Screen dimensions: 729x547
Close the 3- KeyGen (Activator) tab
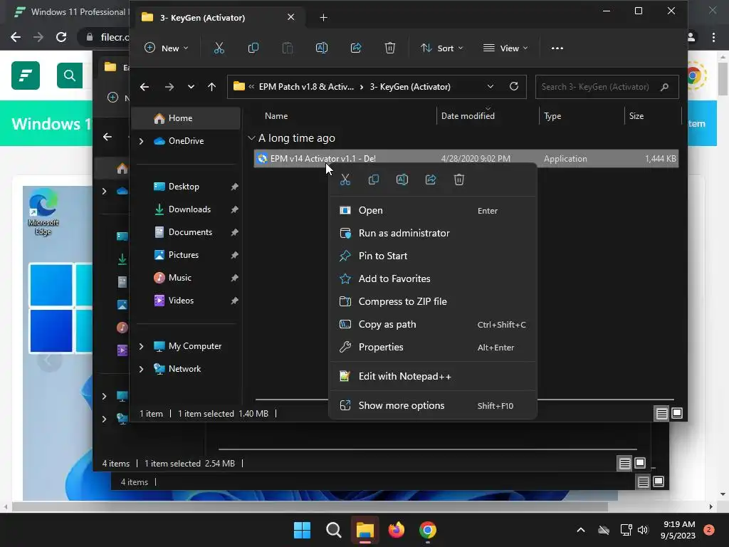pyautogui.click(x=291, y=17)
